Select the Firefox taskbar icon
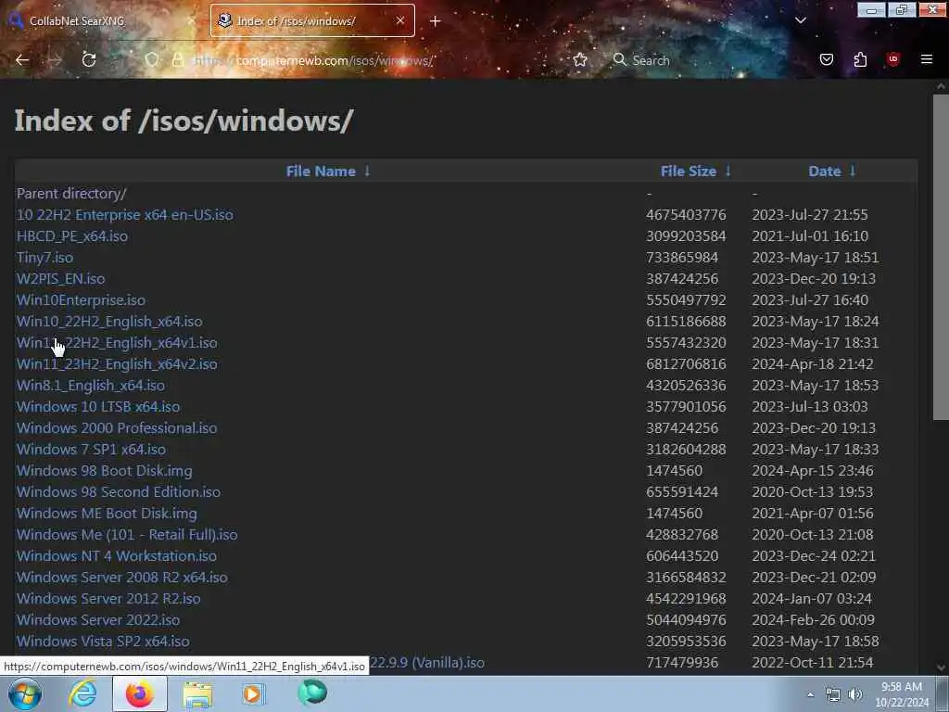The image size is (949, 712). pyautogui.click(x=140, y=693)
